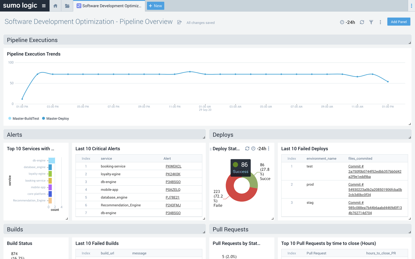Screen dimensions: 415x259
Task: Open the PKWEKCL alert link
Action: 173,166
